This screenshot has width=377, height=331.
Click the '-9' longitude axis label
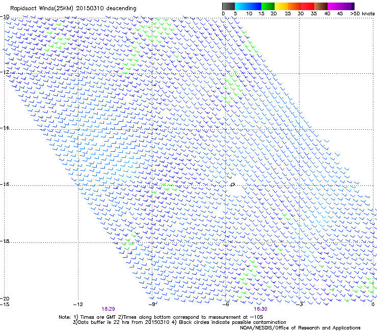(152, 305)
